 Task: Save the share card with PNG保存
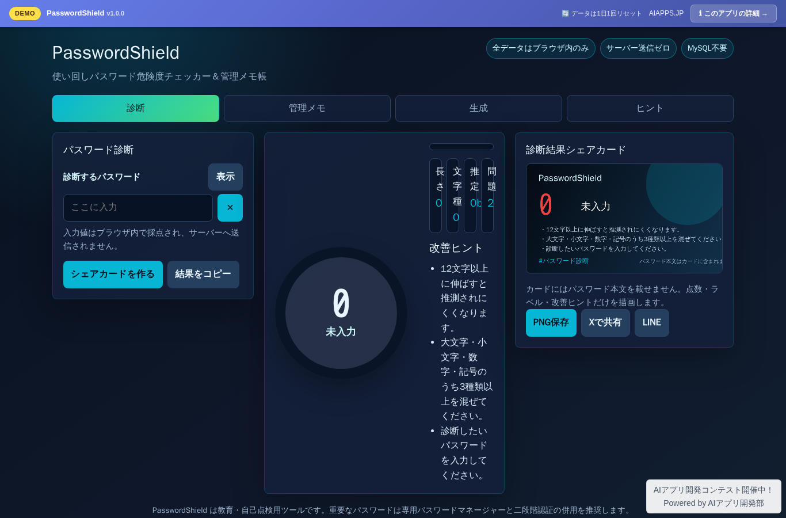[x=551, y=323]
